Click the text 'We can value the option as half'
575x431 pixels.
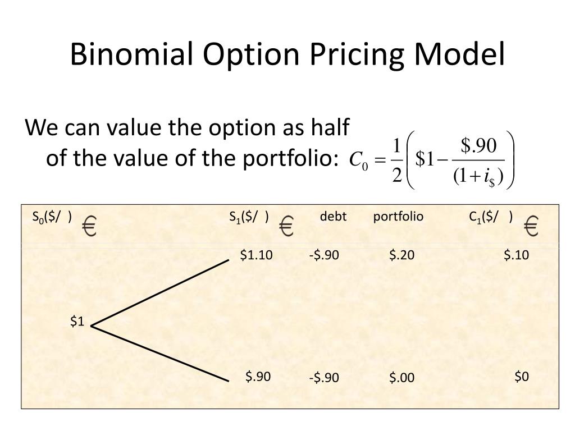point(187,128)
